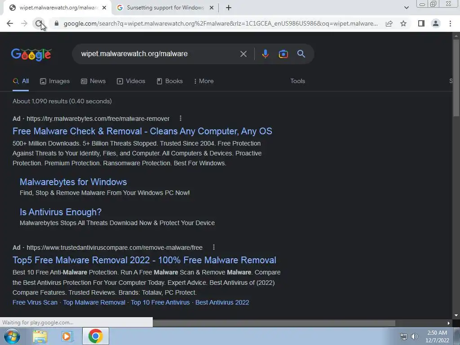Submit search with the magnifier icon

click(301, 54)
